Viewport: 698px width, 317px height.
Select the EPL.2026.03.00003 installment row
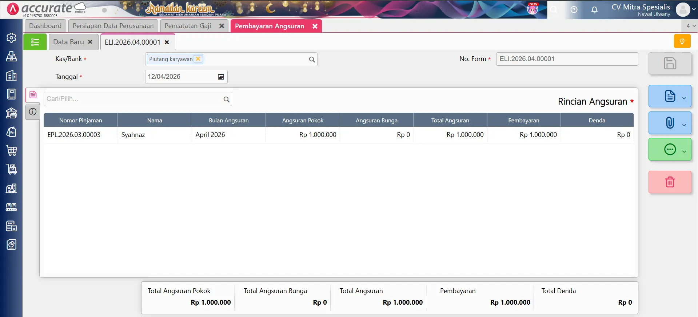[x=74, y=135]
